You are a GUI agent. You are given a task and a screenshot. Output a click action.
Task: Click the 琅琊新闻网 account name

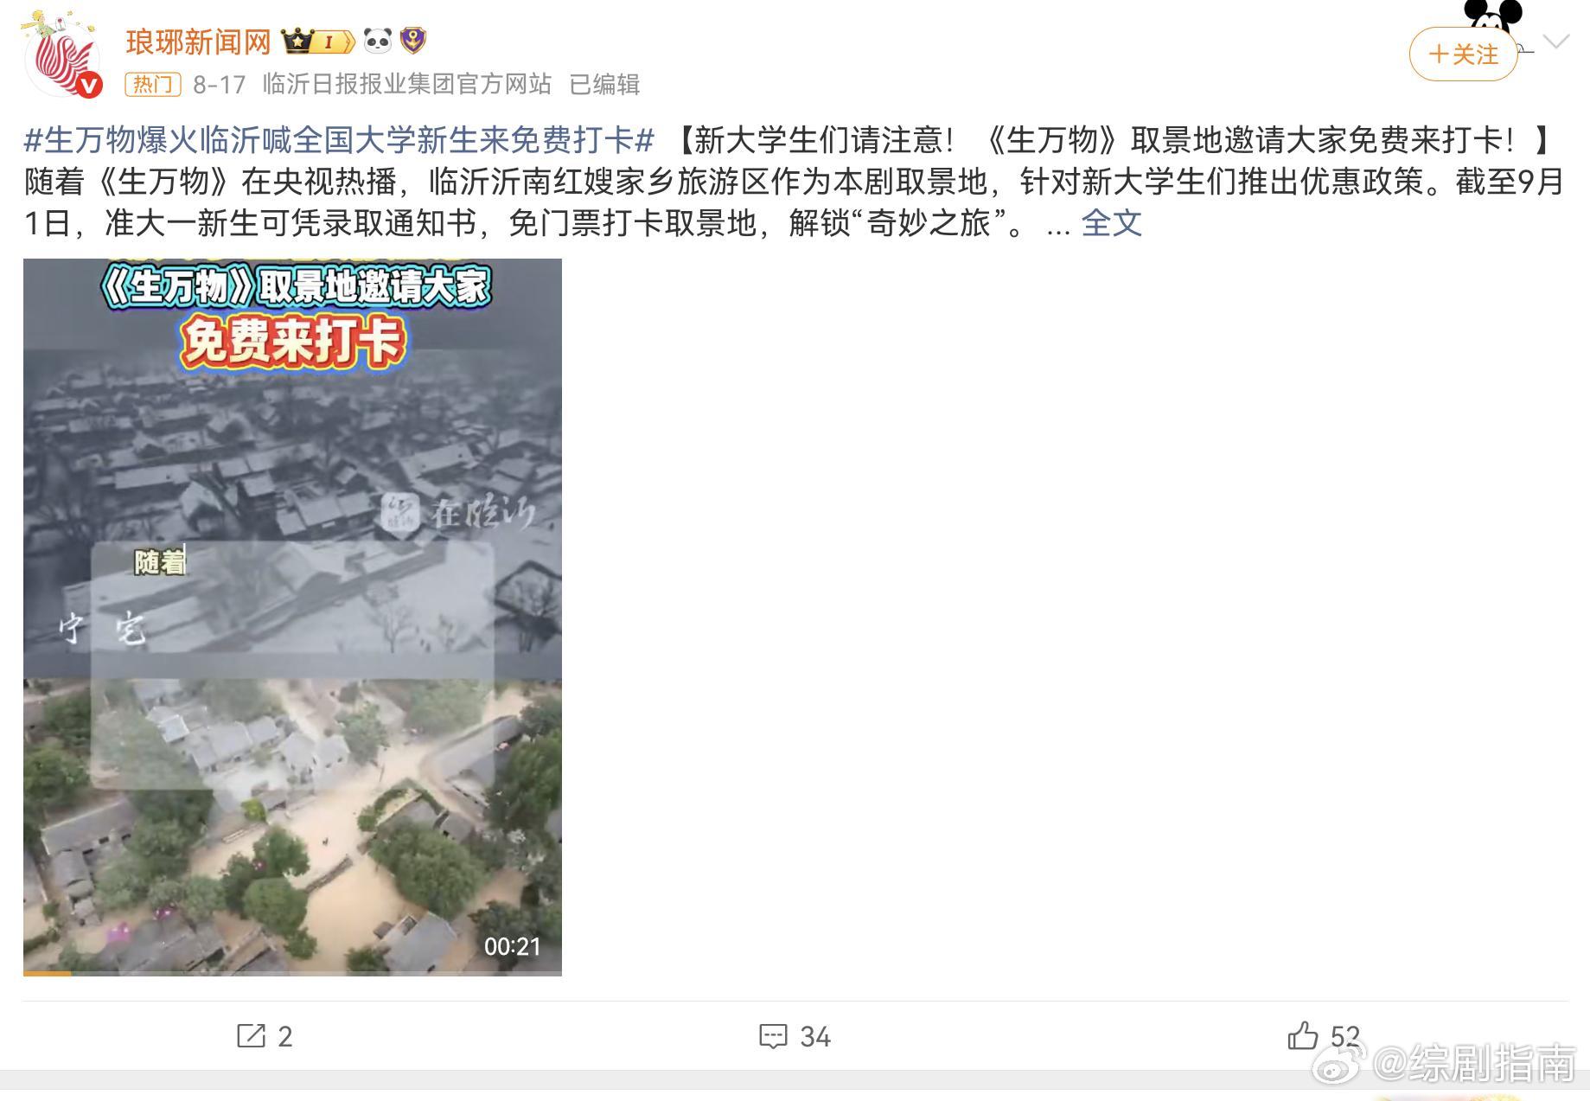click(x=198, y=42)
